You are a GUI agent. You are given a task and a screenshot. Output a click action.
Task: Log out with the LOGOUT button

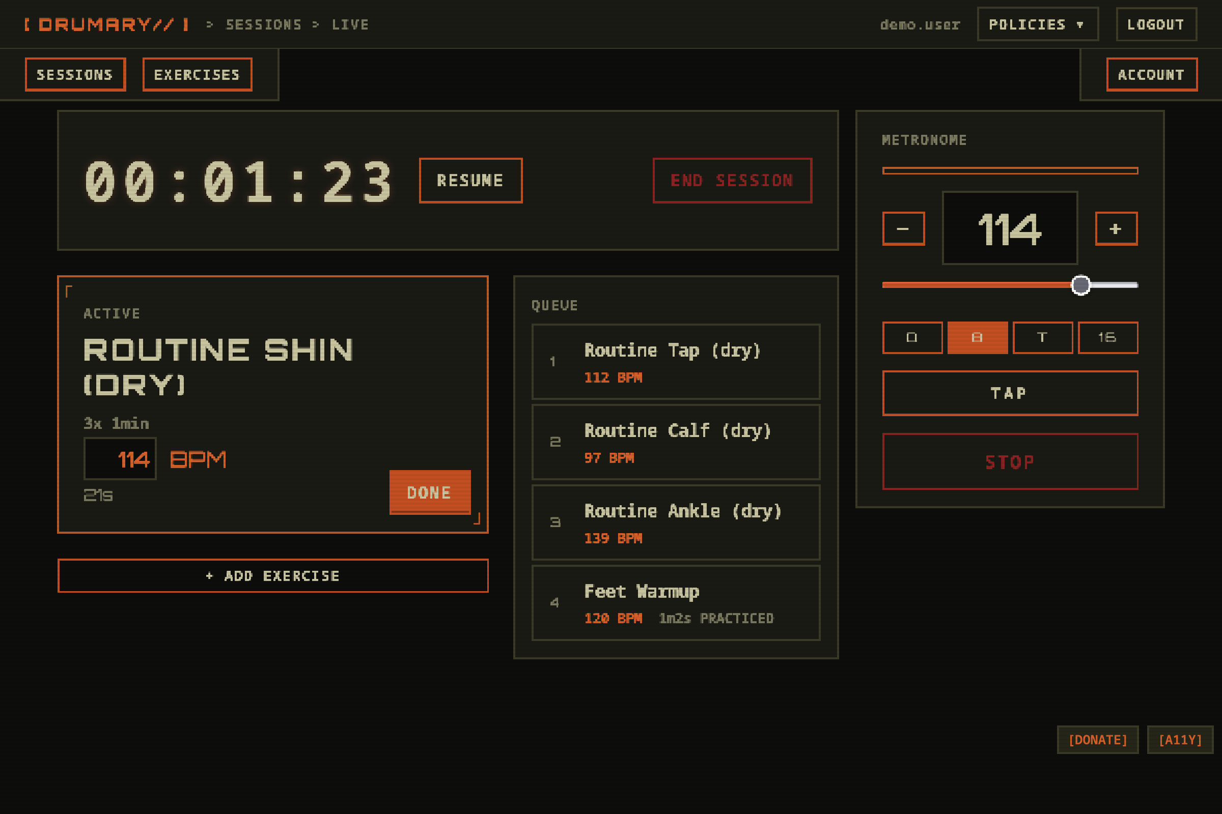pyautogui.click(x=1156, y=24)
